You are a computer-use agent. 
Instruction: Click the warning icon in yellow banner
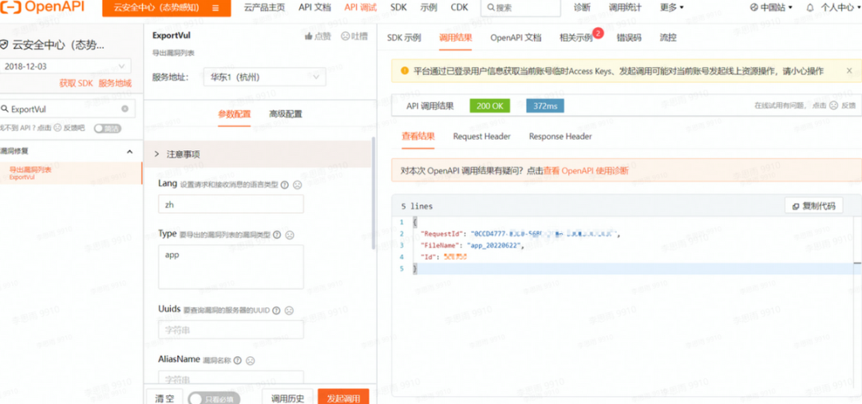click(405, 71)
